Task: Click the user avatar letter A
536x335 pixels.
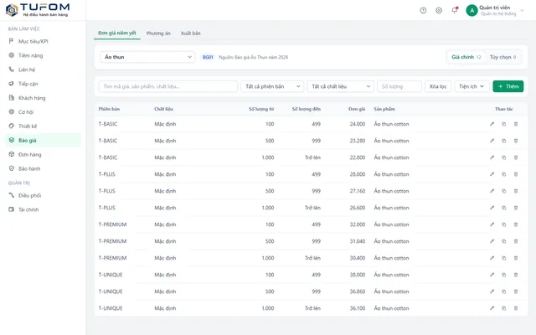Action: pyautogui.click(x=472, y=11)
